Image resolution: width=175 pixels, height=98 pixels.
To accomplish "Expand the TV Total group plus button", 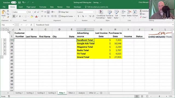I will (x=5, y=54).
